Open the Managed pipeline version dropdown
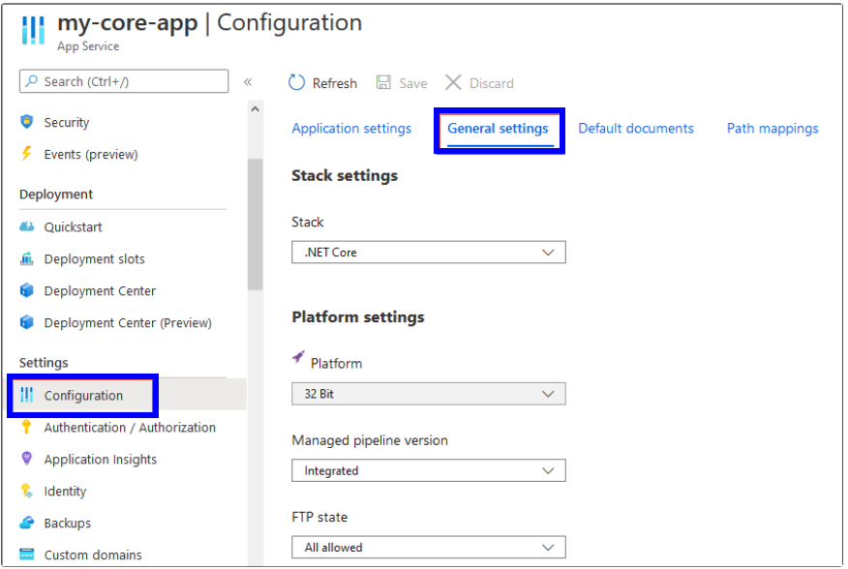The height and width of the screenshot is (569, 848). (428, 470)
